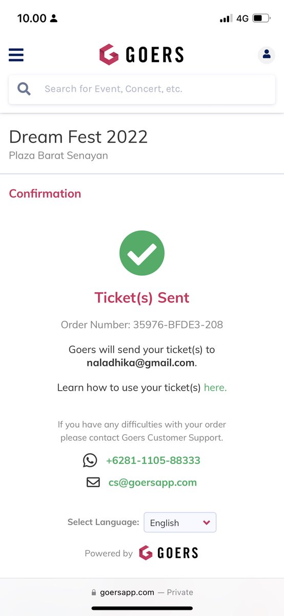Open the Select Language dropdown

tap(180, 523)
